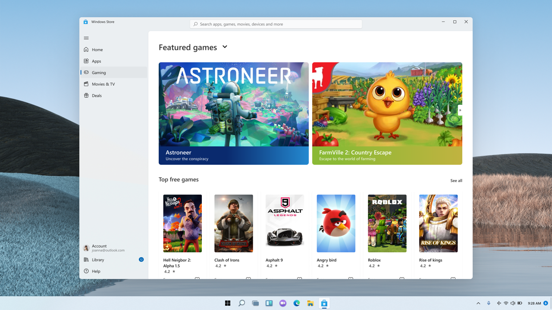Open the Astroneer featured banner
Viewport: 552px width, 310px height.
pos(234,113)
